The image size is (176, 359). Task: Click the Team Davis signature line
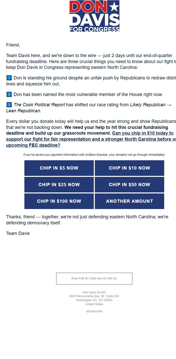[x=18, y=233]
